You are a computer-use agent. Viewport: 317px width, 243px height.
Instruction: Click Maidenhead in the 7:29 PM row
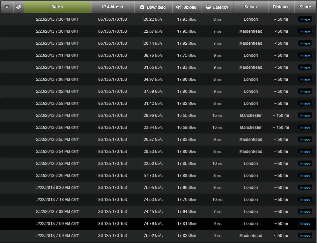251,43
